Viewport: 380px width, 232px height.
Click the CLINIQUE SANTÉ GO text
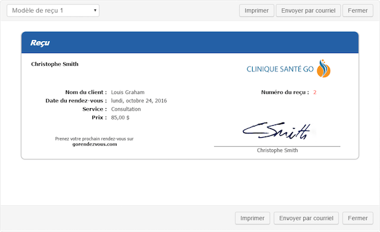click(x=280, y=69)
